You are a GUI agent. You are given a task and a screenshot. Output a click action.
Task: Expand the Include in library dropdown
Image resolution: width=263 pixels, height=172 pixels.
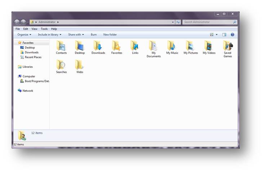[x=50, y=35]
